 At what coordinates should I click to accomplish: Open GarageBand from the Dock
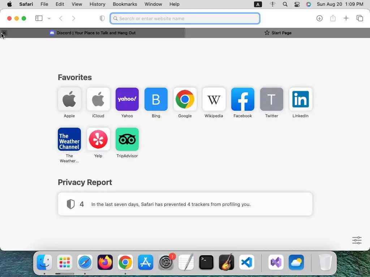(x=227, y=262)
